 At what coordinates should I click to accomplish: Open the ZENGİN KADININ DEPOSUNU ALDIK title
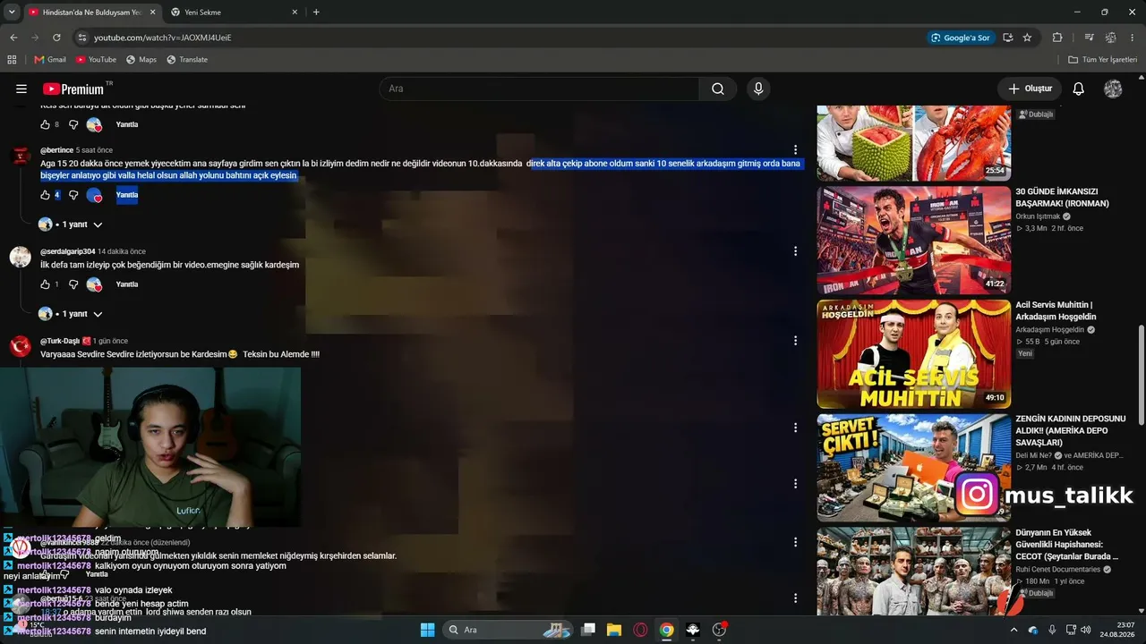point(1071,430)
